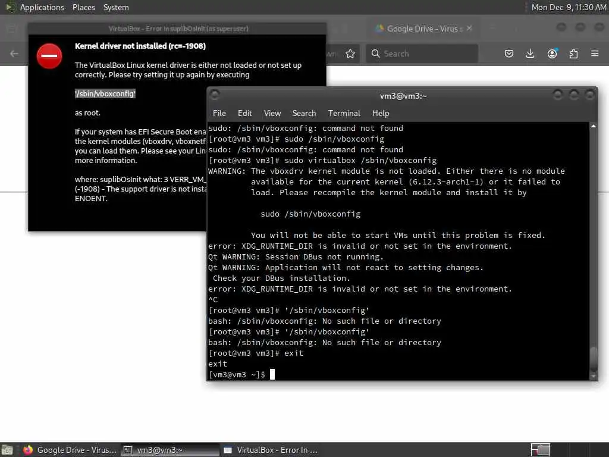This screenshot has width=609, height=457.
Task: Open the Applications menu in top panel
Action: [x=42, y=7]
